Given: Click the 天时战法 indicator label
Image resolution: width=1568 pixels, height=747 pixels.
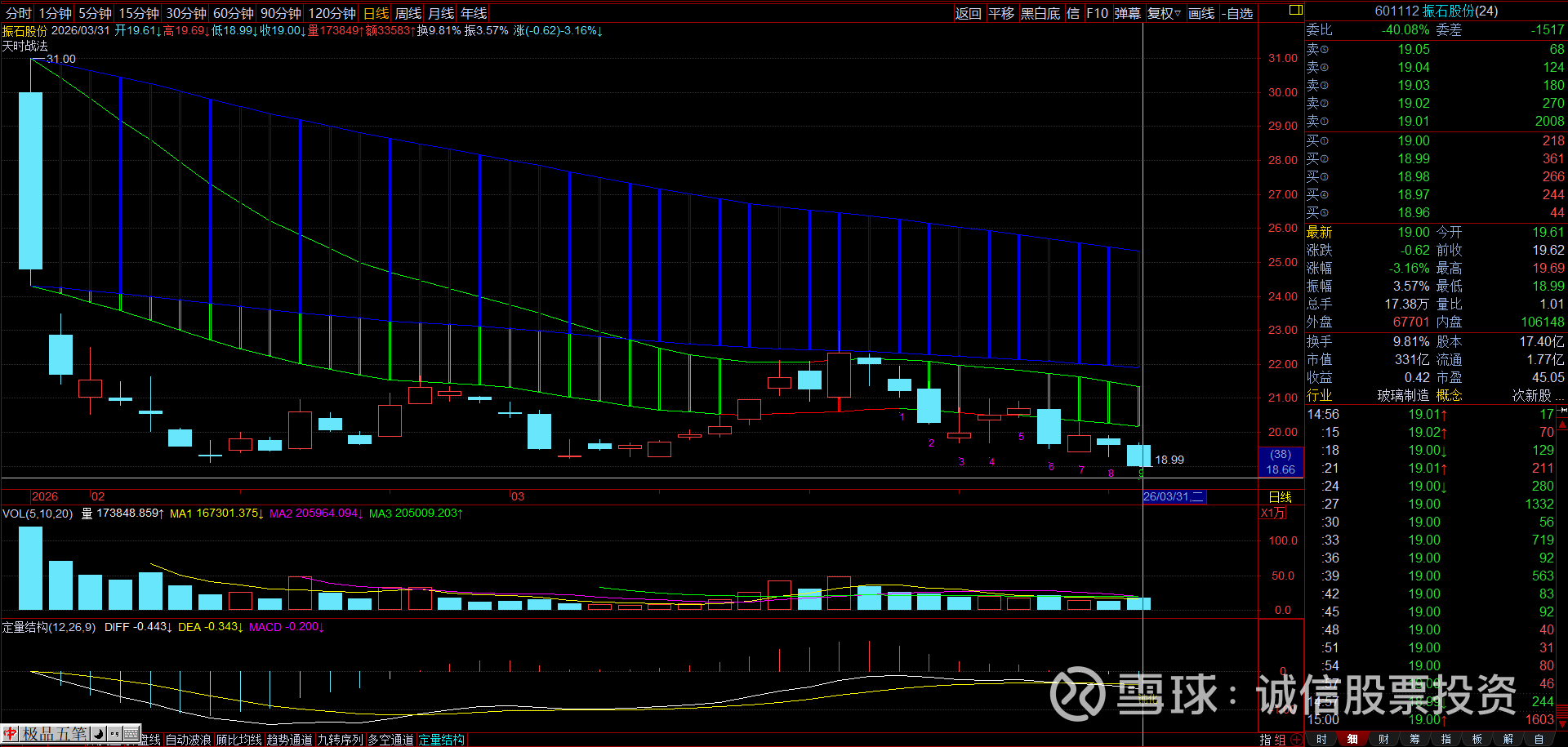Looking at the screenshot, I should (x=25, y=46).
